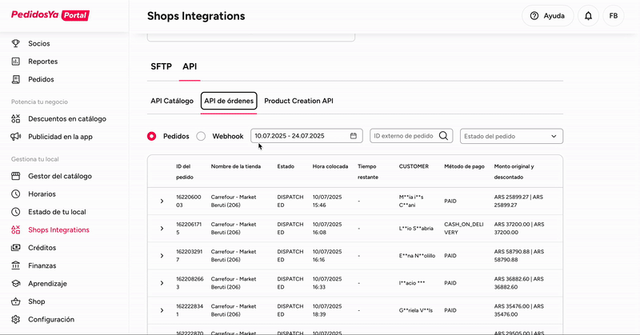Expand order row 1622060003

point(162,201)
